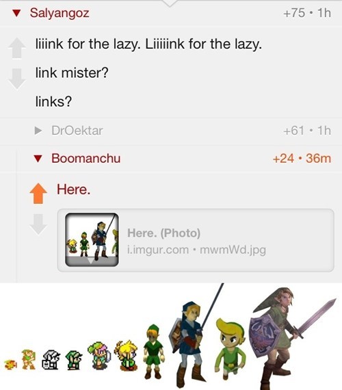Collapse Boomanchu's comment thread
Viewport: 342px width, 390px height.
tap(38, 159)
